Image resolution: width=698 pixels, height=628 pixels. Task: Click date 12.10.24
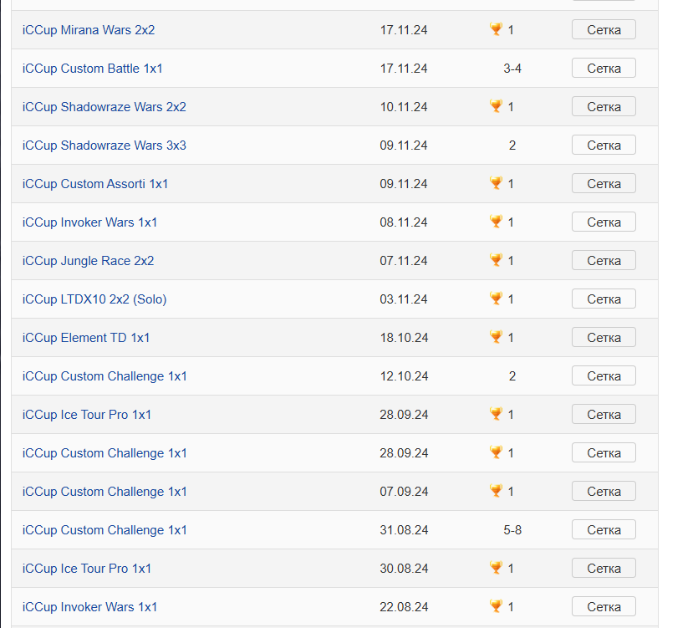(404, 376)
